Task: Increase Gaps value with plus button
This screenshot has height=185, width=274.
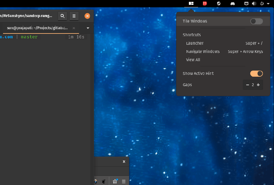Action: pos(258,85)
